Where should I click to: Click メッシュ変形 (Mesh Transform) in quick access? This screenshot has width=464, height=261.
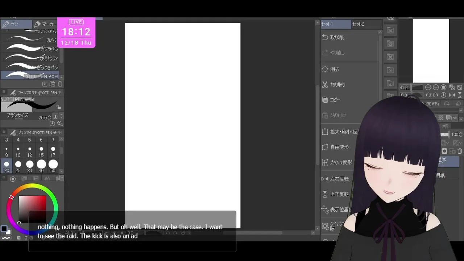337,162
